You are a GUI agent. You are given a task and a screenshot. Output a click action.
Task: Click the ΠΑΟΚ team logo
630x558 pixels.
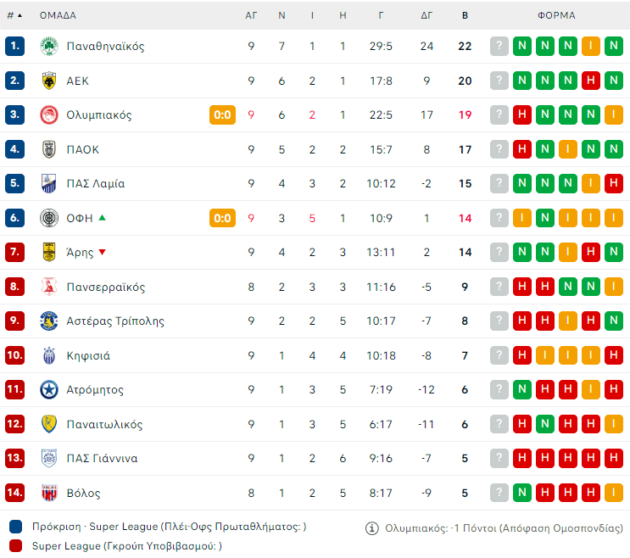(48, 149)
